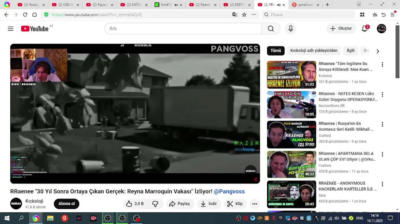Click the İndir download button

209,204
